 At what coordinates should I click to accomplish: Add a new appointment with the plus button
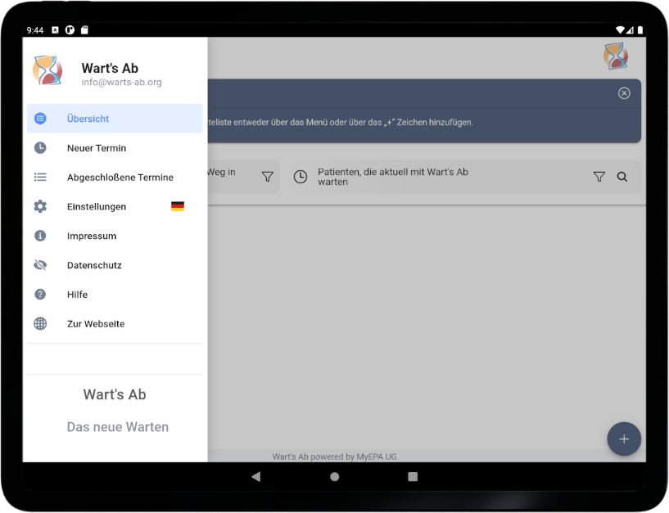(x=624, y=439)
